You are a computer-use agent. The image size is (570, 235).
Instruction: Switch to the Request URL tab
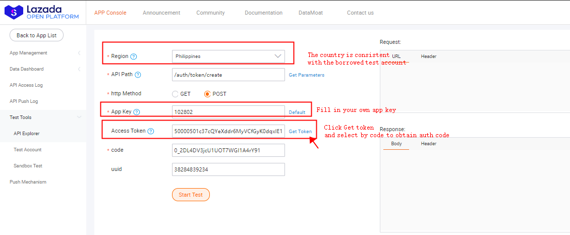point(396,56)
